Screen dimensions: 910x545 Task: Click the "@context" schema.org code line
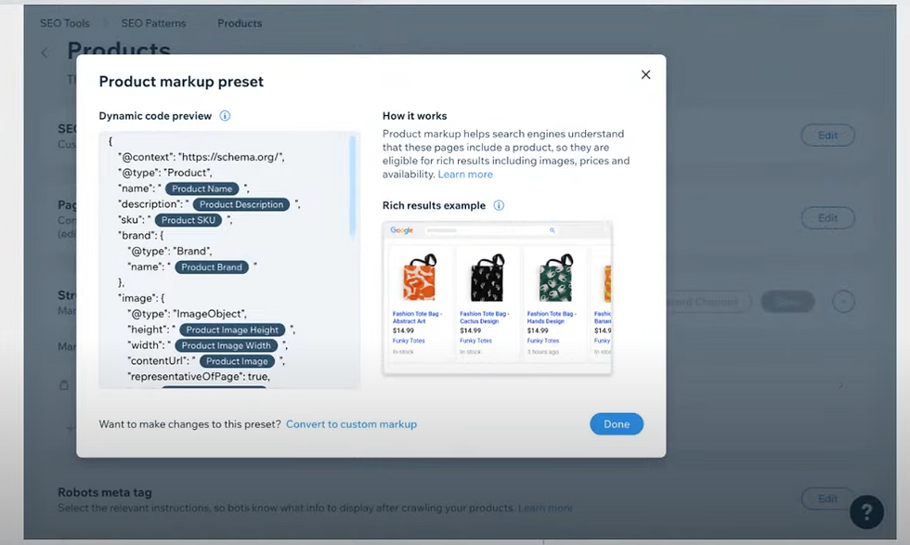click(x=201, y=157)
